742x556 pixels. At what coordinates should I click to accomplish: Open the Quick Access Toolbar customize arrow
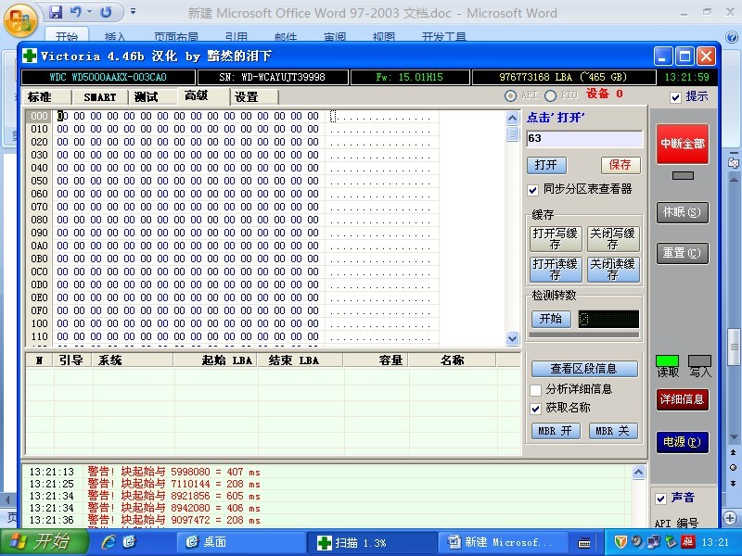[x=133, y=11]
